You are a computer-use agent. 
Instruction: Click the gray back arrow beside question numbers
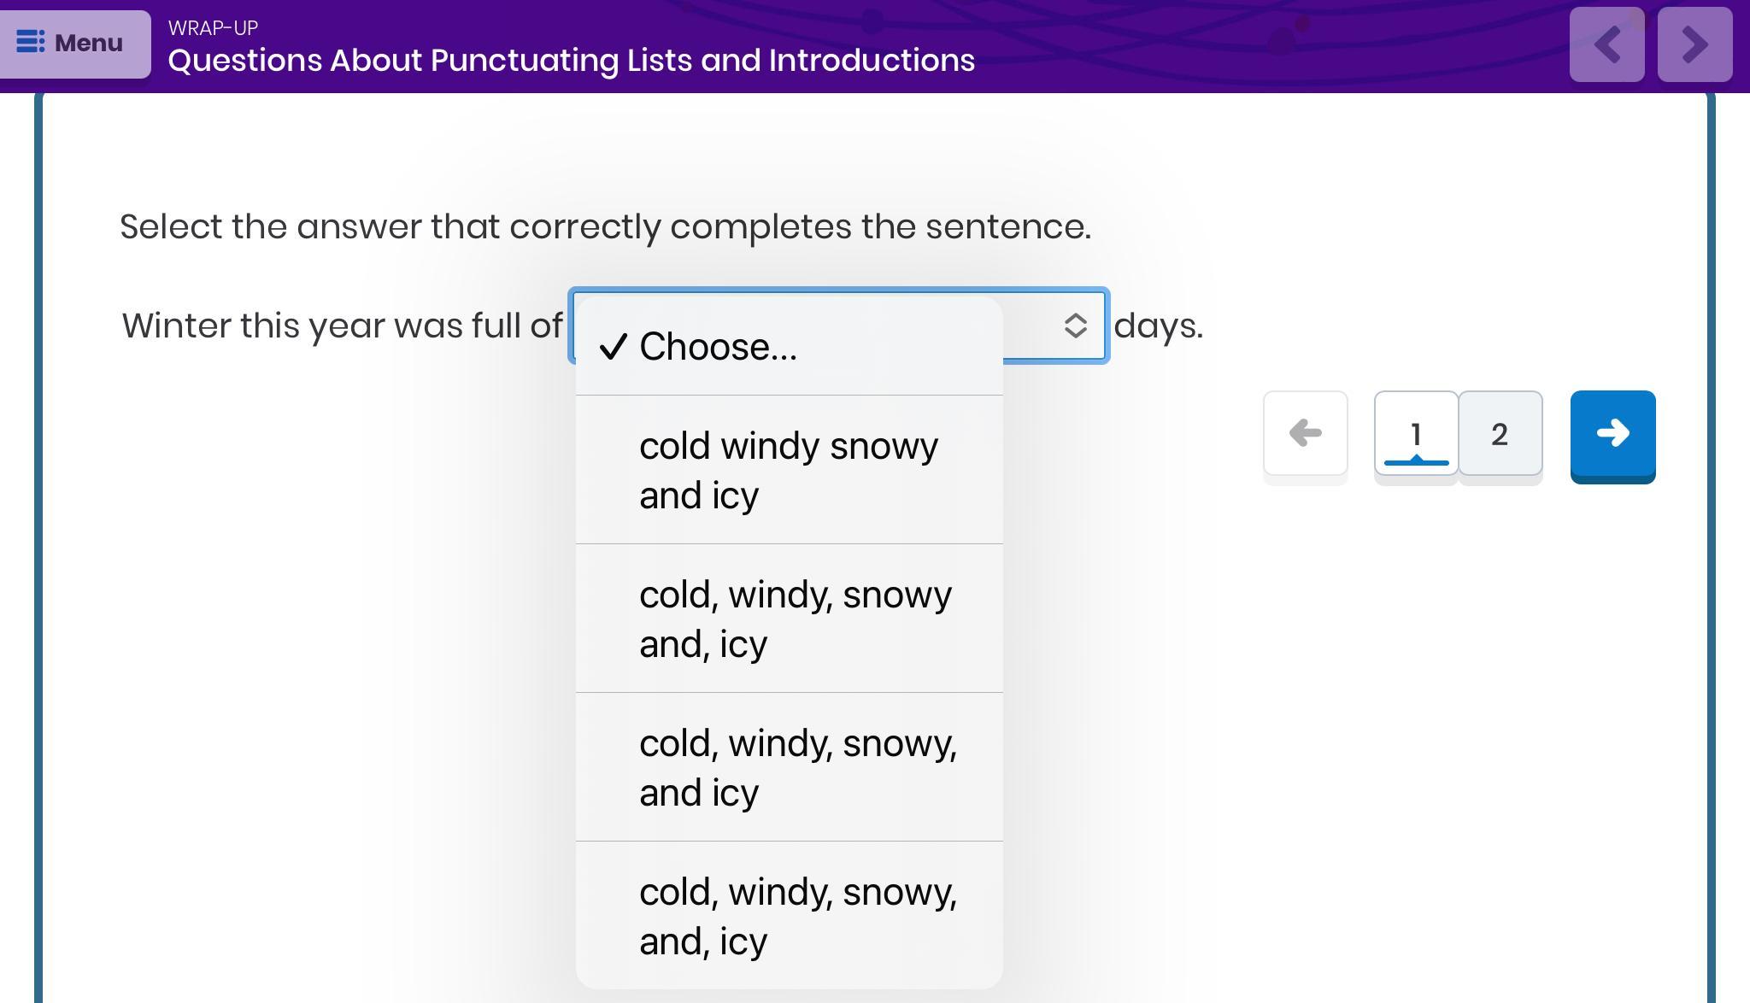[x=1305, y=434]
